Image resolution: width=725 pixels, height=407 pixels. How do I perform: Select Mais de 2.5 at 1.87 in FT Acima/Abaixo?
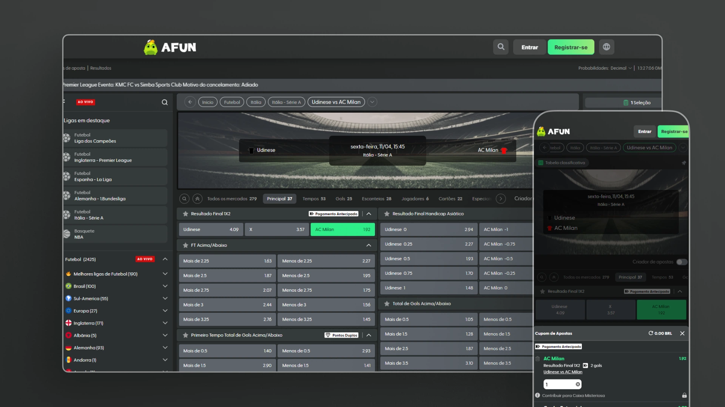(227, 276)
